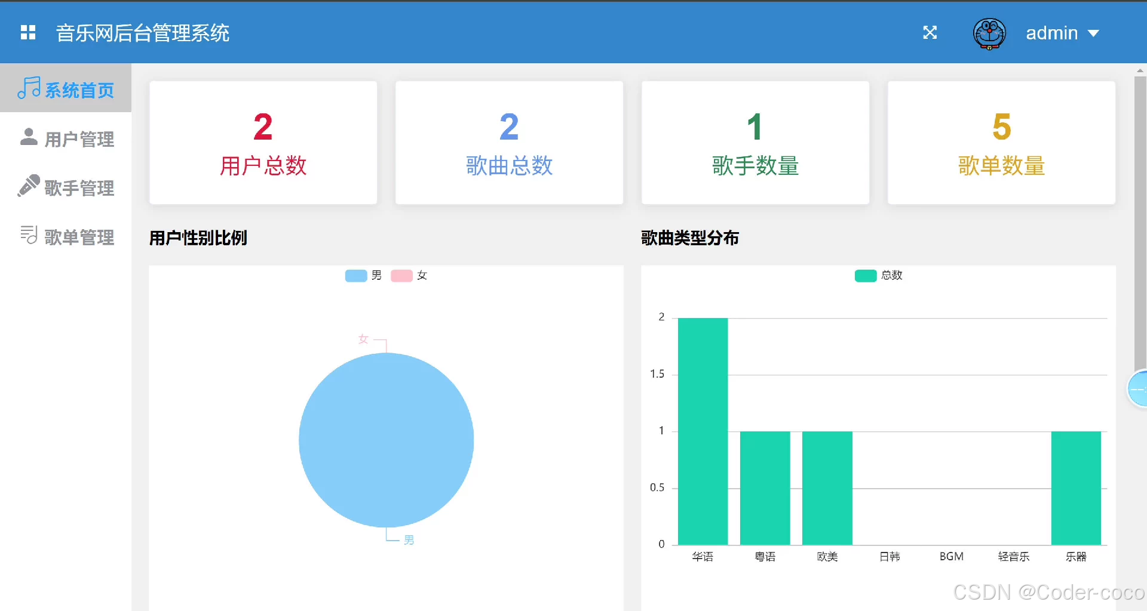Click the fullscreen expand icon
The height and width of the screenshot is (611, 1147).
[930, 33]
